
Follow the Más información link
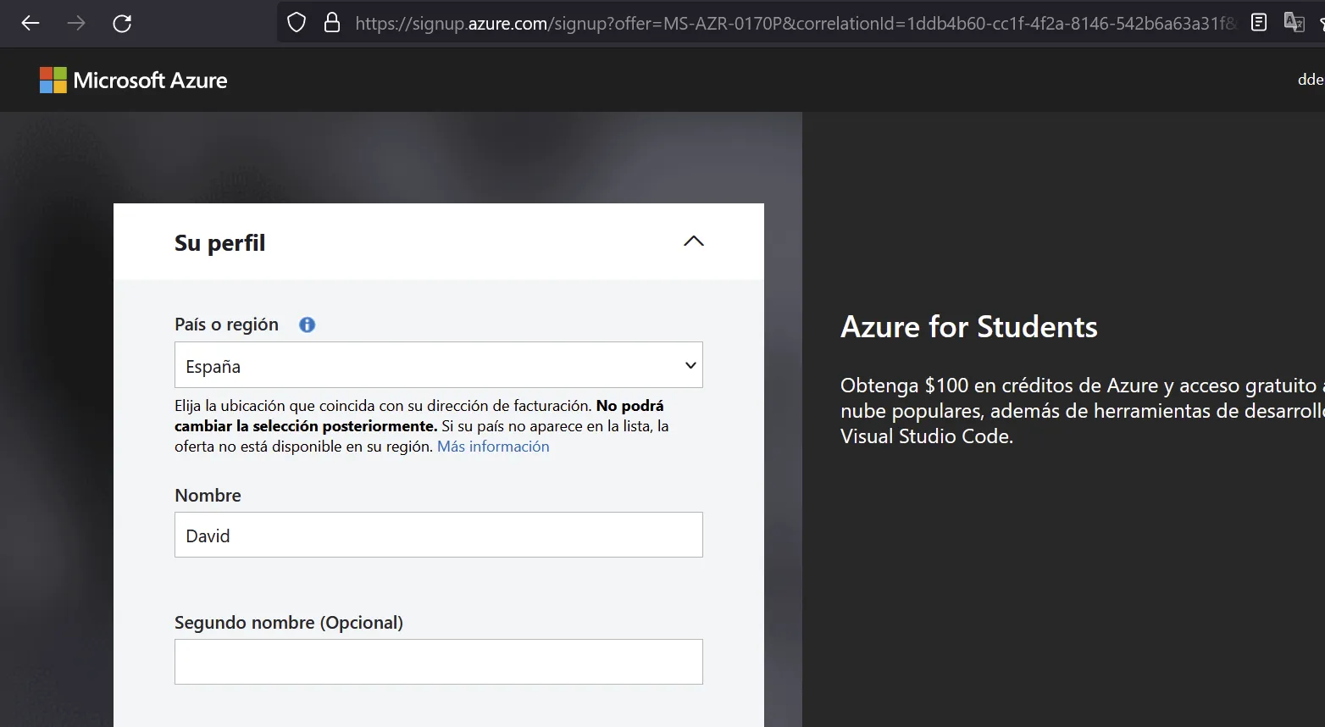point(493,447)
